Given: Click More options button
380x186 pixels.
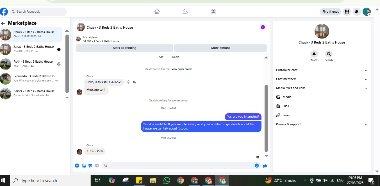Looking at the screenshot, I should coord(220,48).
